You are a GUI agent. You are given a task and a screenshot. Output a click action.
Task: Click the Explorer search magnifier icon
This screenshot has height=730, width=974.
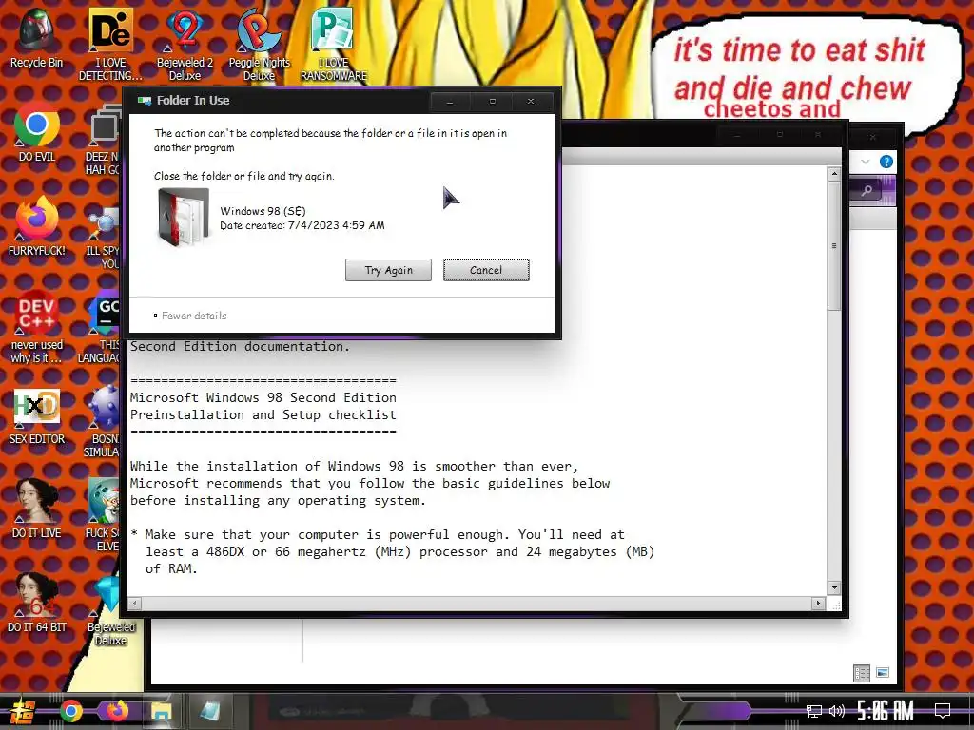(x=867, y=190)
